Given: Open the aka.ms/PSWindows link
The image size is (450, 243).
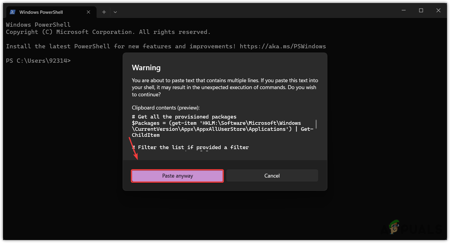Looking at the screenshot, I should [x=283, y=46].
